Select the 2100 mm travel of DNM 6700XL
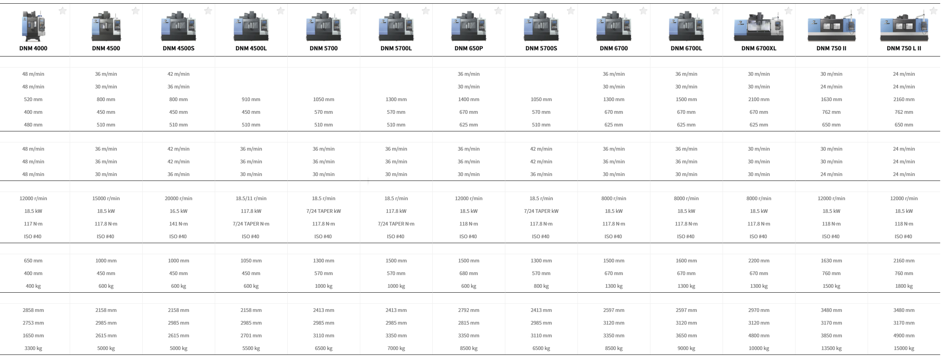941x359 pixels. (x=759, y=99)
